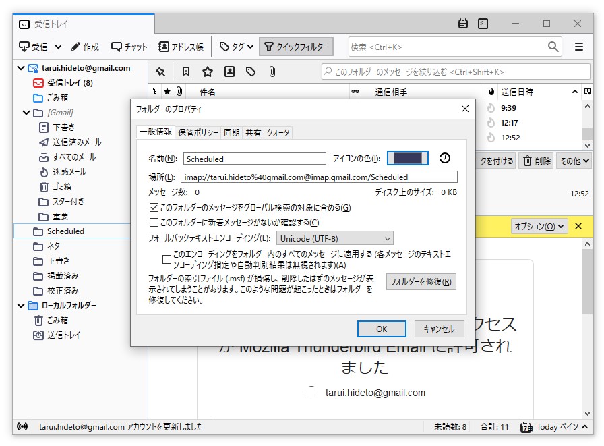Image resolution: width=604 pixels, height=446 pixels.
Task: Click 作成 to compose a message
Action: coord(85,47)
